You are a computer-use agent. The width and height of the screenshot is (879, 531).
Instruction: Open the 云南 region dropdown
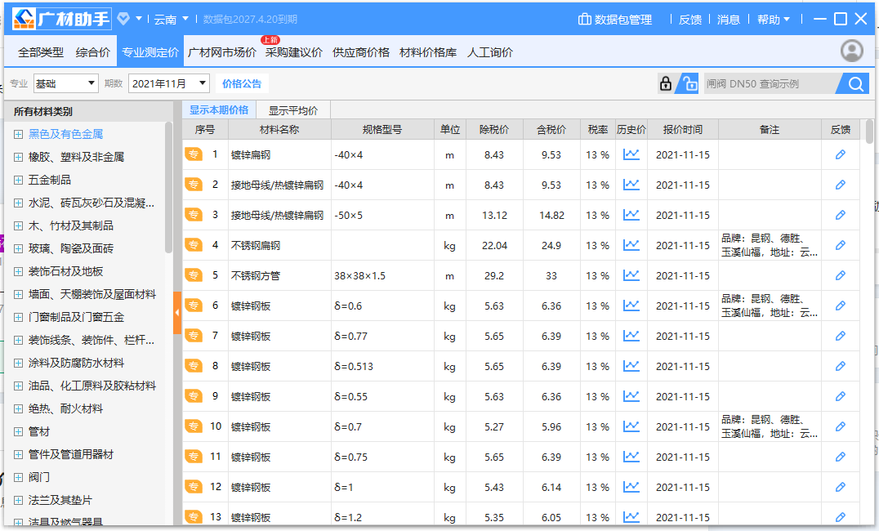coord(172,19)
